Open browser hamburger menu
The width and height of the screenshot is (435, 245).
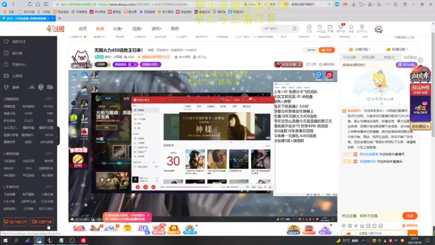pos(396,4)
